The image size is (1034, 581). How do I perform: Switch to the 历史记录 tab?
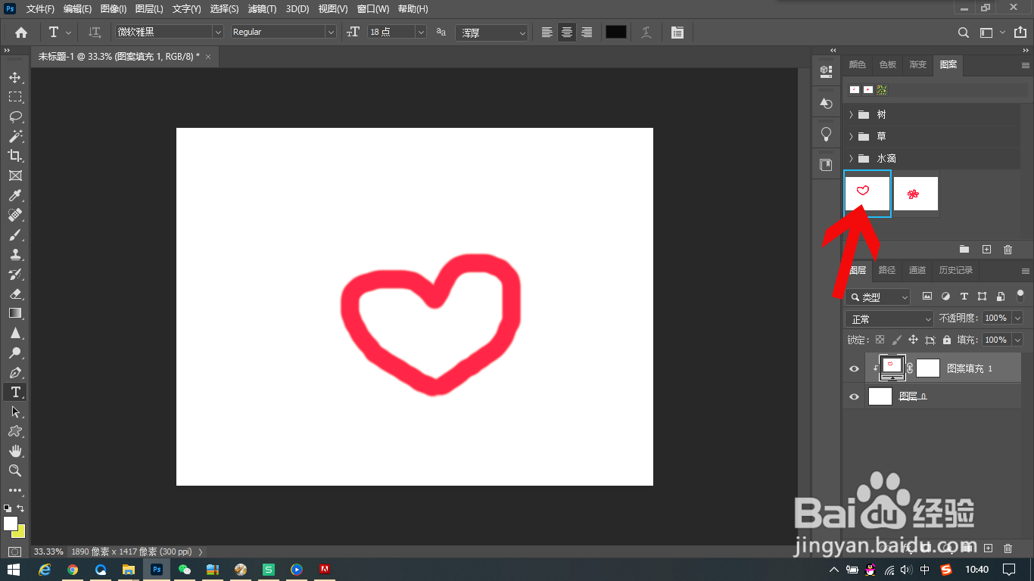tap(956, 270)
